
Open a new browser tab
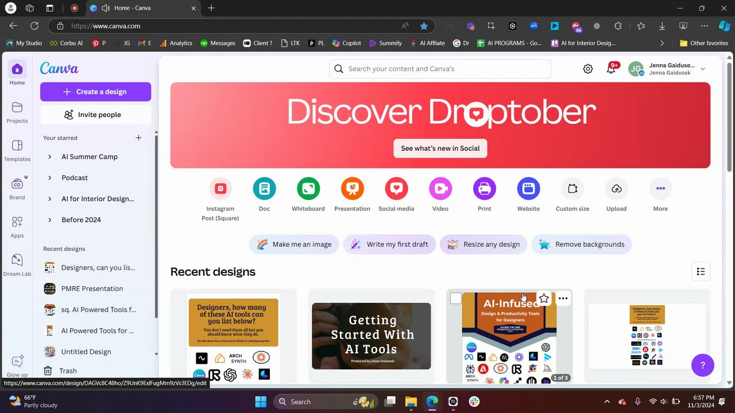pos(211,8)
